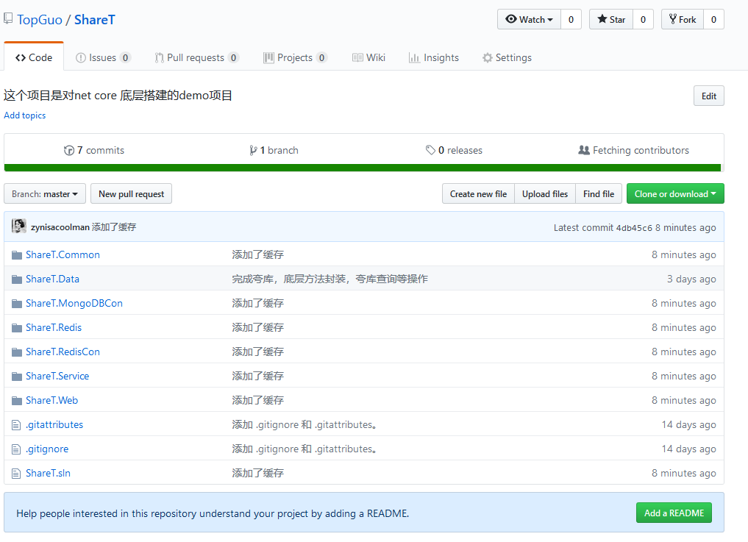Click the ShareT.Data commit message text

click(330, 279)
